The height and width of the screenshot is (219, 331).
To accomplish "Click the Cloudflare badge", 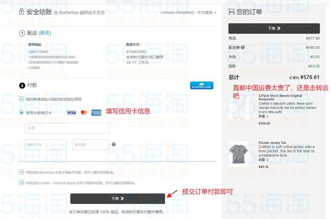I will (x=202, y=85).
